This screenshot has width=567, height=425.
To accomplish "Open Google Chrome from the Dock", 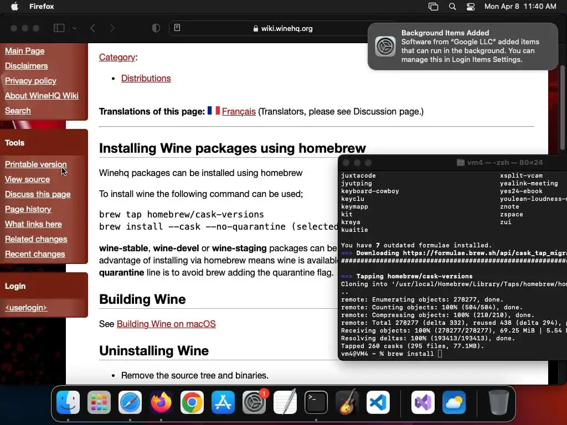I will [x=192, y=402].
